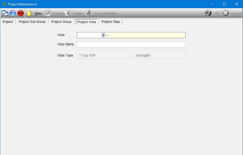Open Vote lookup with question mark button
Image resolution: width=243 pixels, height=155 pixels.
pos(103,35)
